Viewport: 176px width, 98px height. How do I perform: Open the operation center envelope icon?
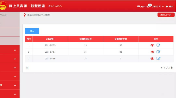tap(138, 7)
